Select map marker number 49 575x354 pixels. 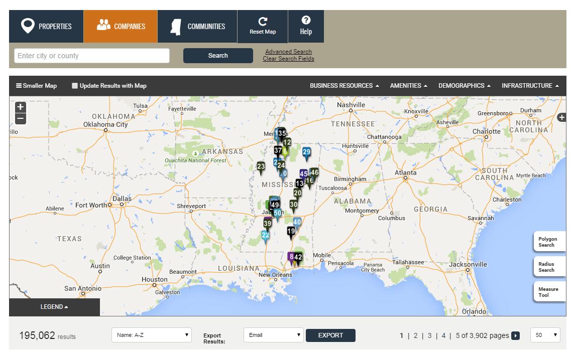coord(275,206)
